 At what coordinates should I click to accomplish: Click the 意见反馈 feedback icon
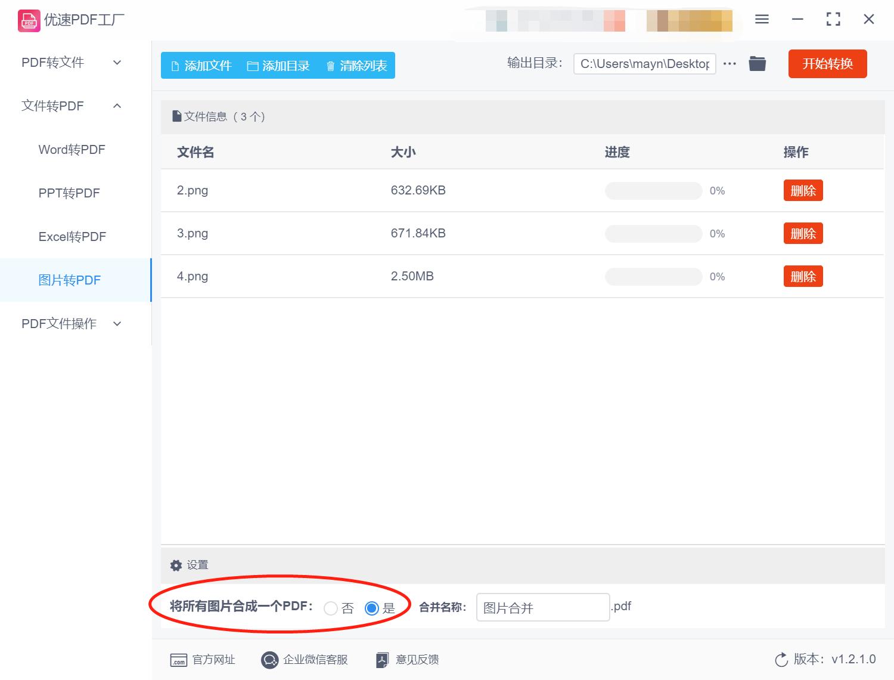click(x=382, y=660)
